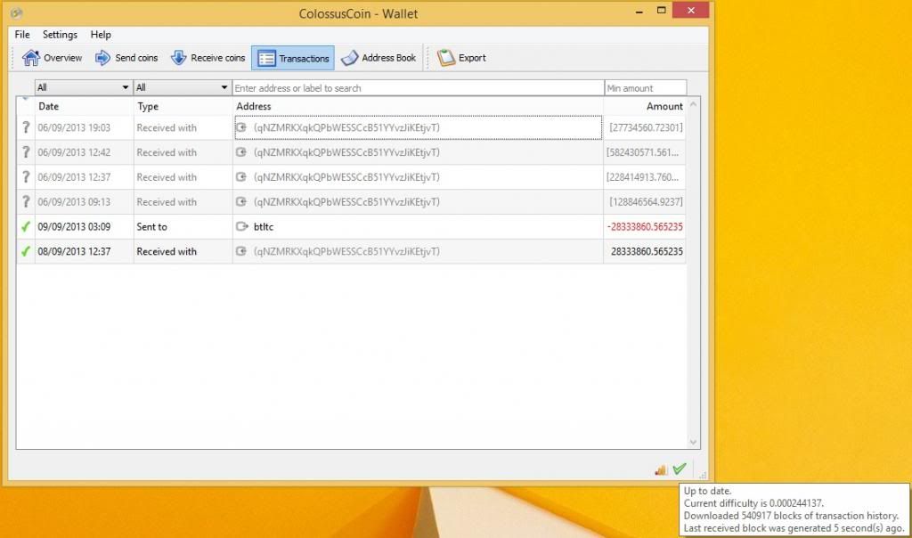The height and width of the screenshot is (538, 912).
Task: Select the date 06/09/2013 12:37
Action: 74,177
